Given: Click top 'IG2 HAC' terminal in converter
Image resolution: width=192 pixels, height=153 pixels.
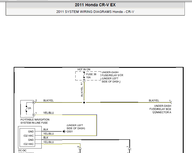Looking at the screenshot, I should click(x=29, y=136).
